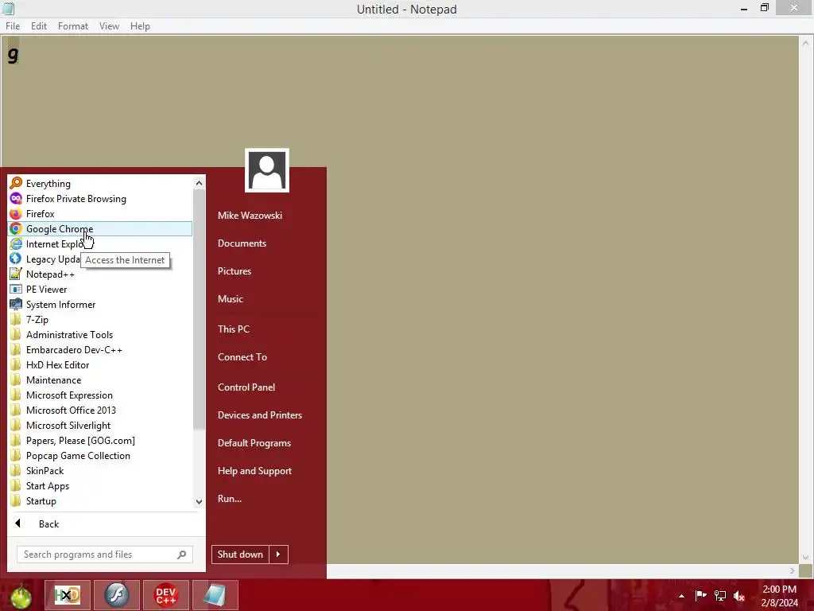814x611 pixels.
Task: Open the View menu in Notepad
Action: click(109, 26)
